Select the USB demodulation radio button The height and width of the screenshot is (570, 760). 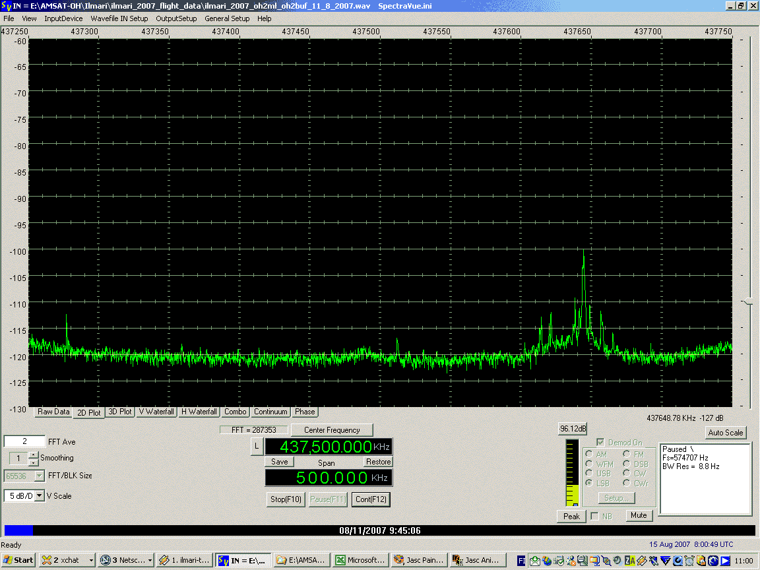589,473
